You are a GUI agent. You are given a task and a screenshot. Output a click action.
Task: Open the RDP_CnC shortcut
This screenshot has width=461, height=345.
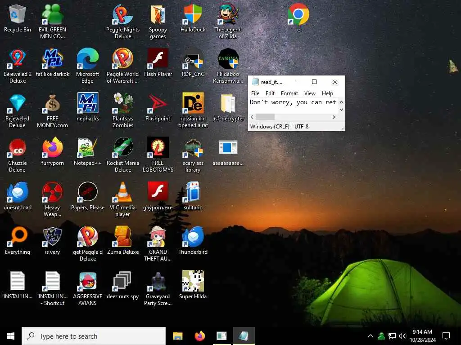click(x=193, y=63)
